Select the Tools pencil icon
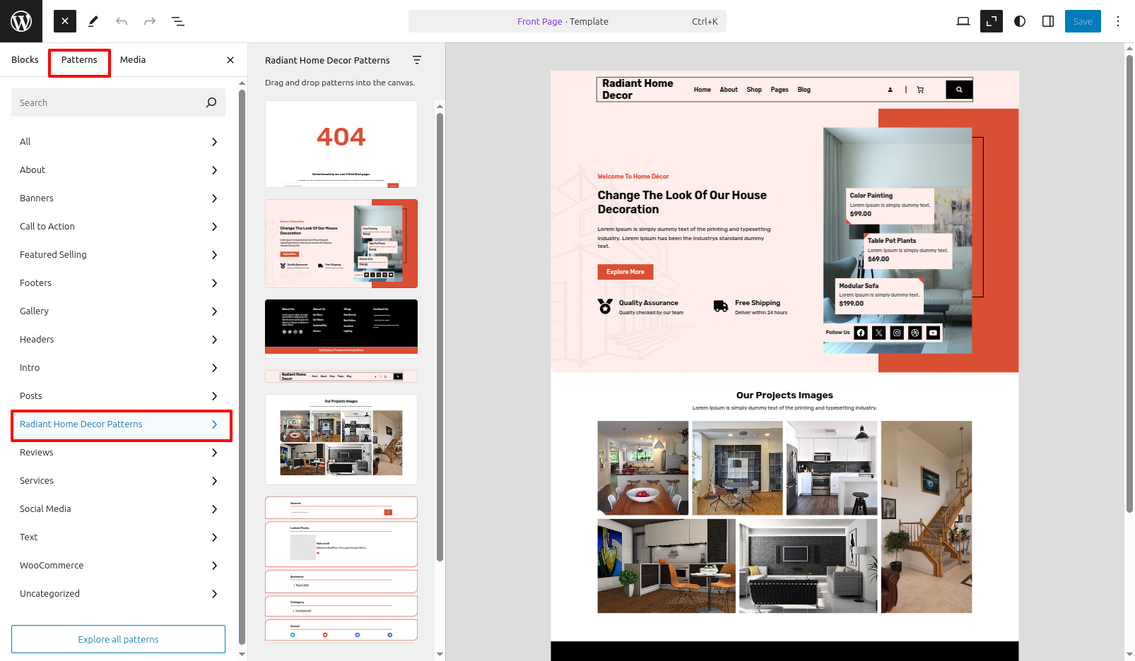This screenshot has height=661, width=1135. 93,21
